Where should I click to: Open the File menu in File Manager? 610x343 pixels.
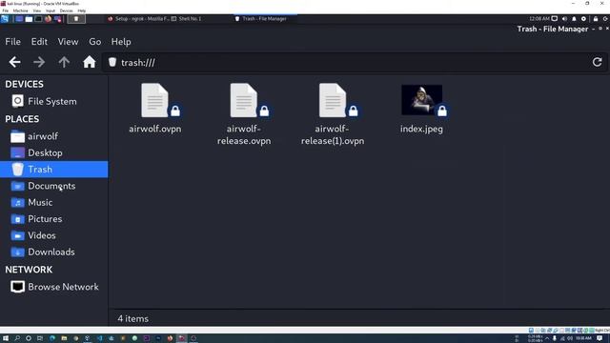click(x=12, y=42)
